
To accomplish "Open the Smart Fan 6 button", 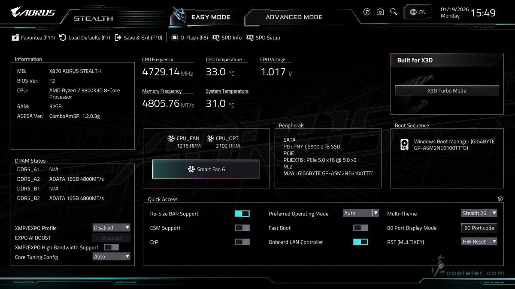I will pos(206,169).
